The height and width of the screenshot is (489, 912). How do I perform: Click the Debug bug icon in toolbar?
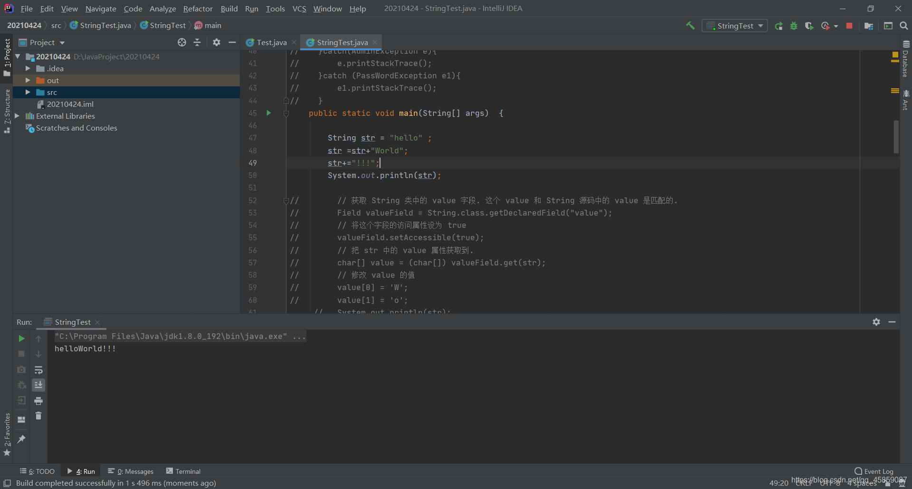coord(794,26)
